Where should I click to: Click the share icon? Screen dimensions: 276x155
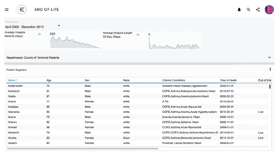(x=258, y=9)
